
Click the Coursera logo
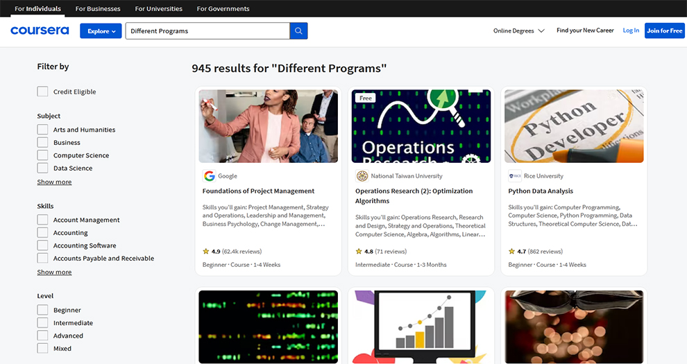tap(40, 31)
